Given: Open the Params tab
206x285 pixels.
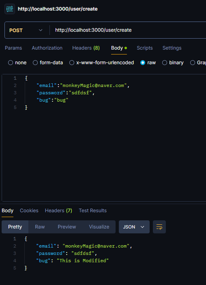Looking at the screenshot, I should point(13,48).
